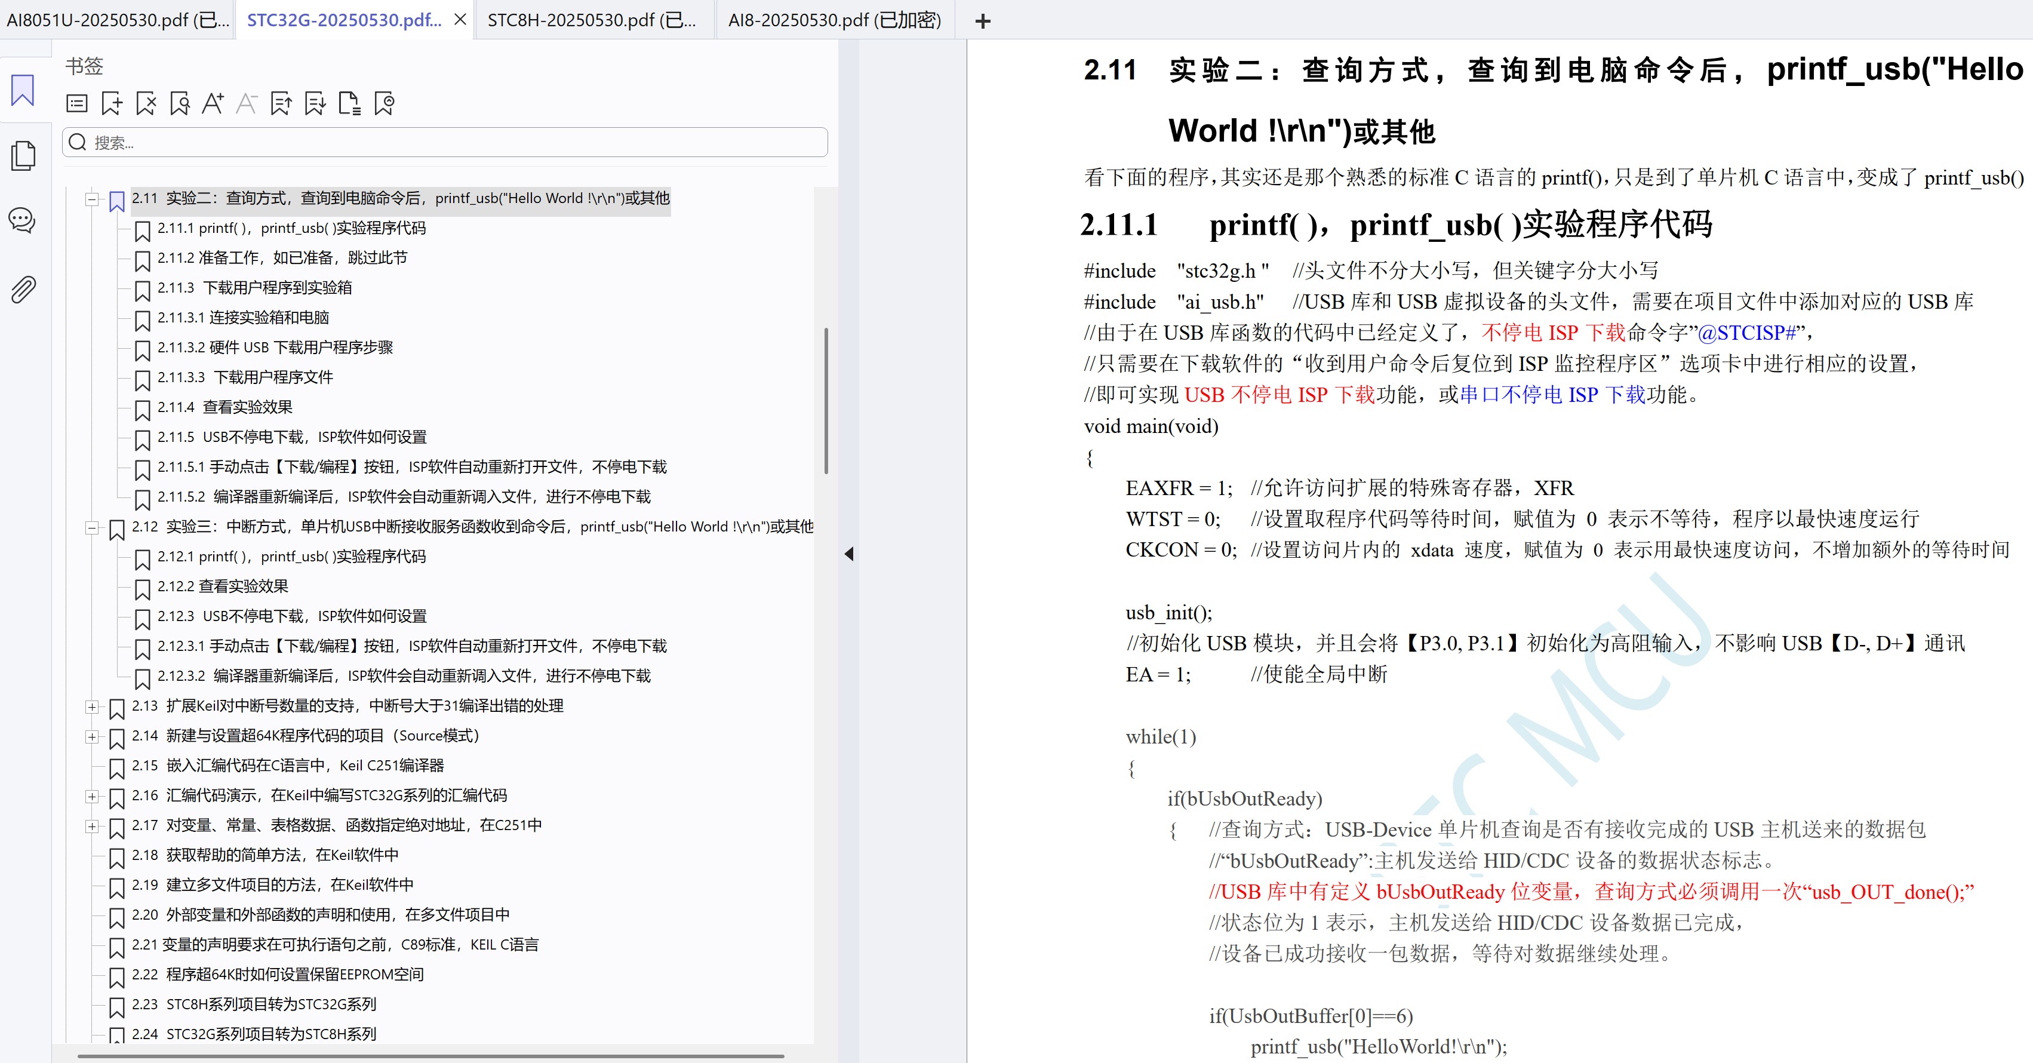The height and width of the screenshot is (1063, 2033).
Task: Click the delete bookmark icon
Action: (146, 103)
